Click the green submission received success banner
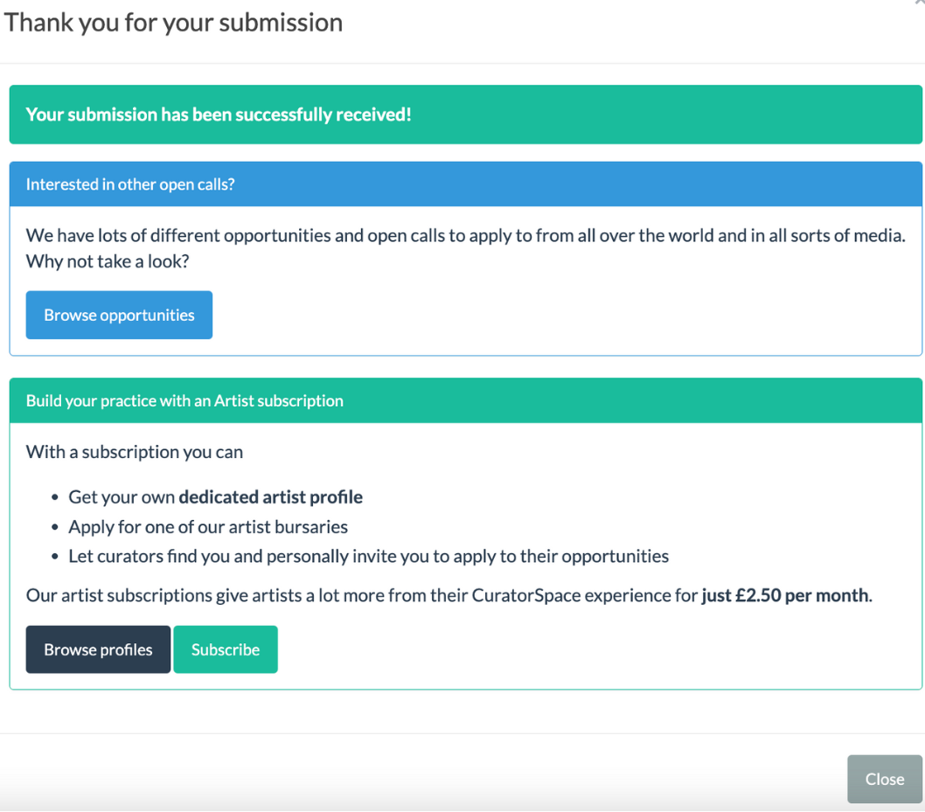This screenshot has width=925, height=812. [x=465, y=115]
